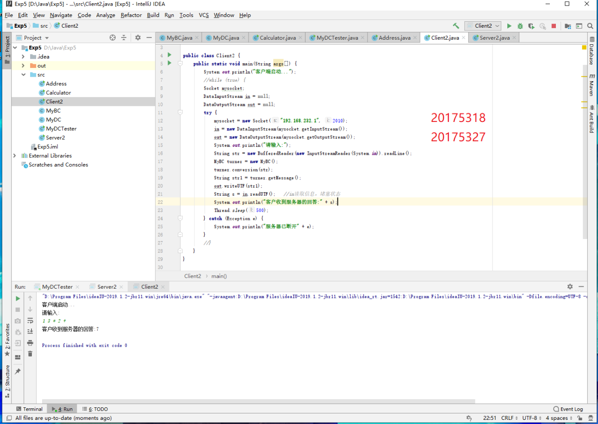The image size is (598, 424).
Task: Open Project Structure from the toolbar
Action: coord(567,26)
